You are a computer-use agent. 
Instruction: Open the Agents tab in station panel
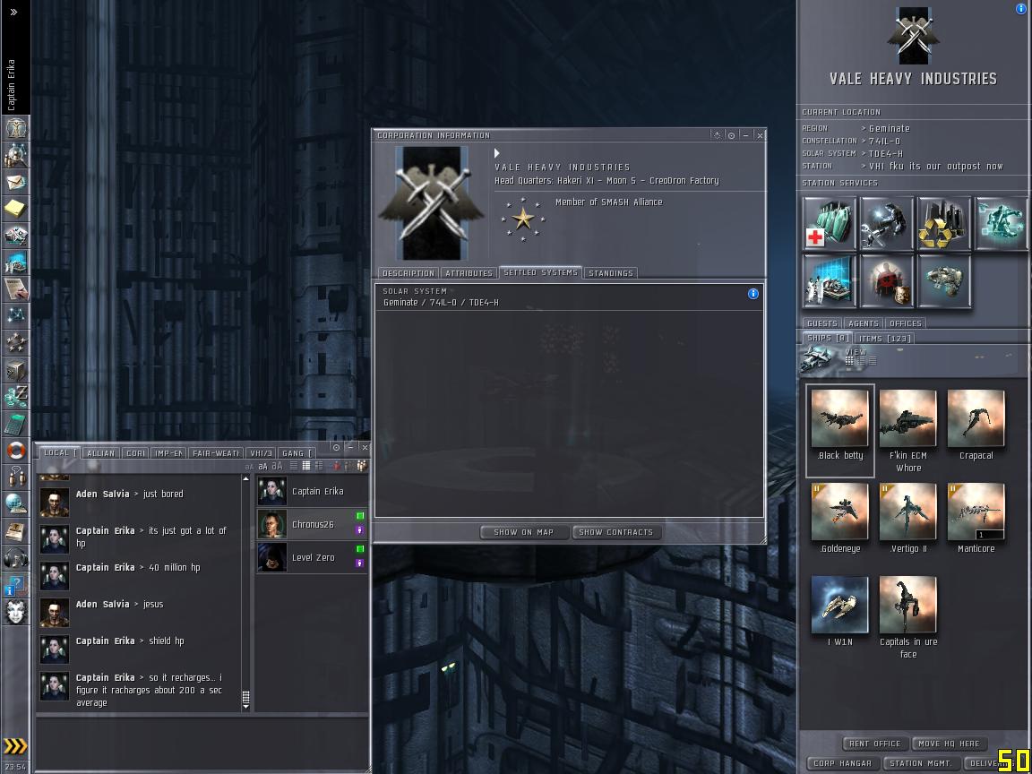[864, 323]
